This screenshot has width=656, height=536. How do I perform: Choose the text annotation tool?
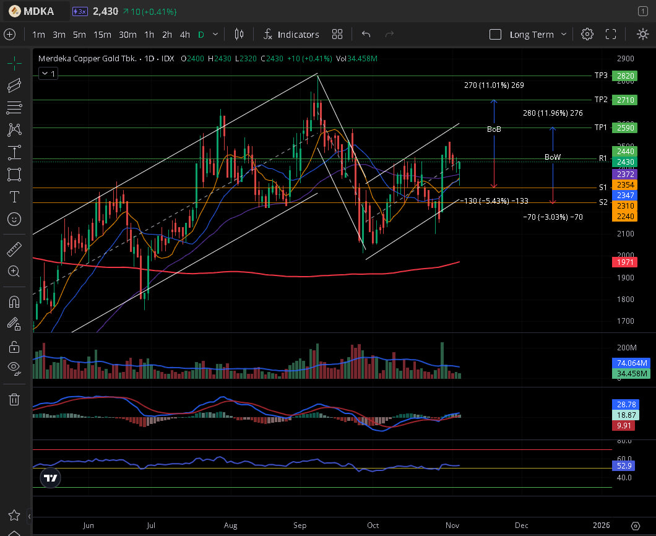pyautogui.click(x=14, y=197)
